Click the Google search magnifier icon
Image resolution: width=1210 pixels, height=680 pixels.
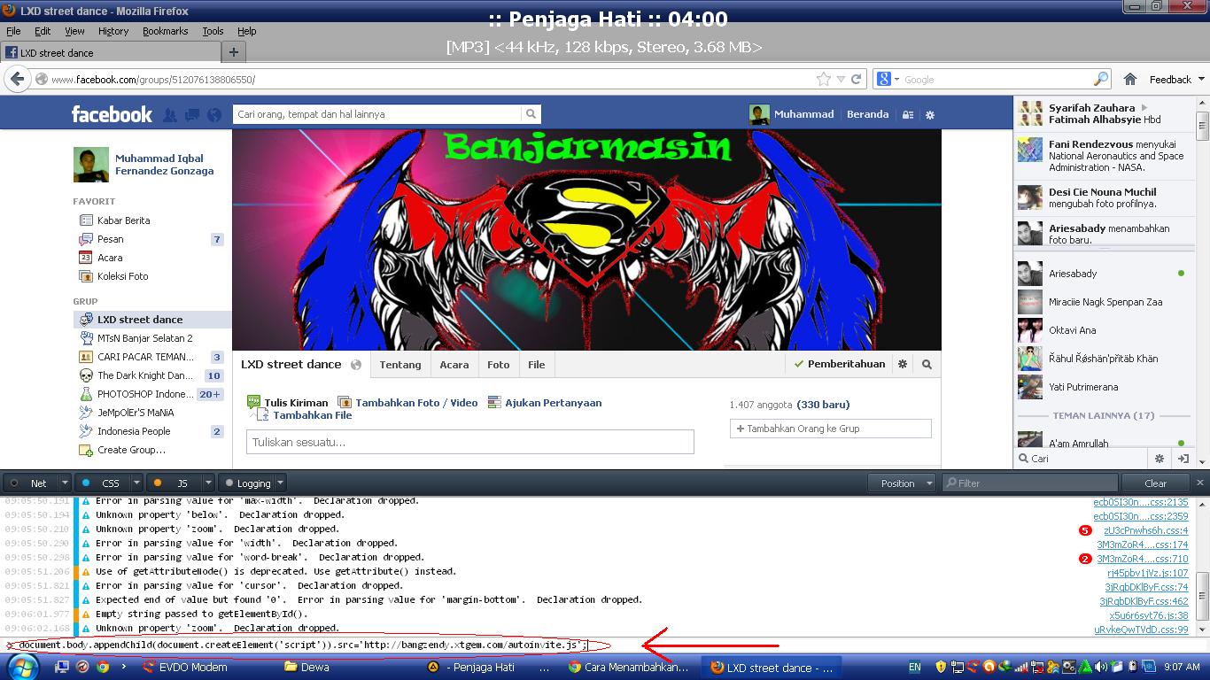(x=1101, y=79)
